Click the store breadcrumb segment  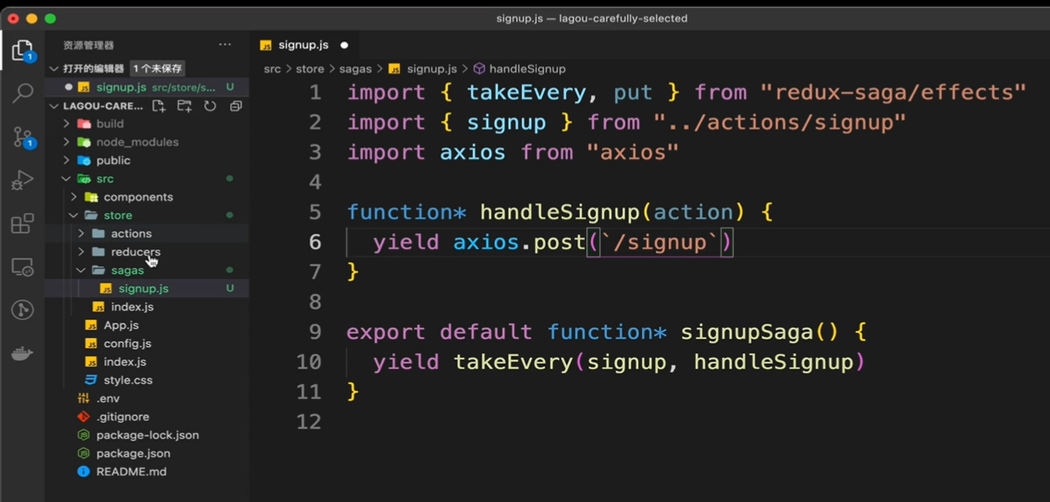click(x=310, y=69)
